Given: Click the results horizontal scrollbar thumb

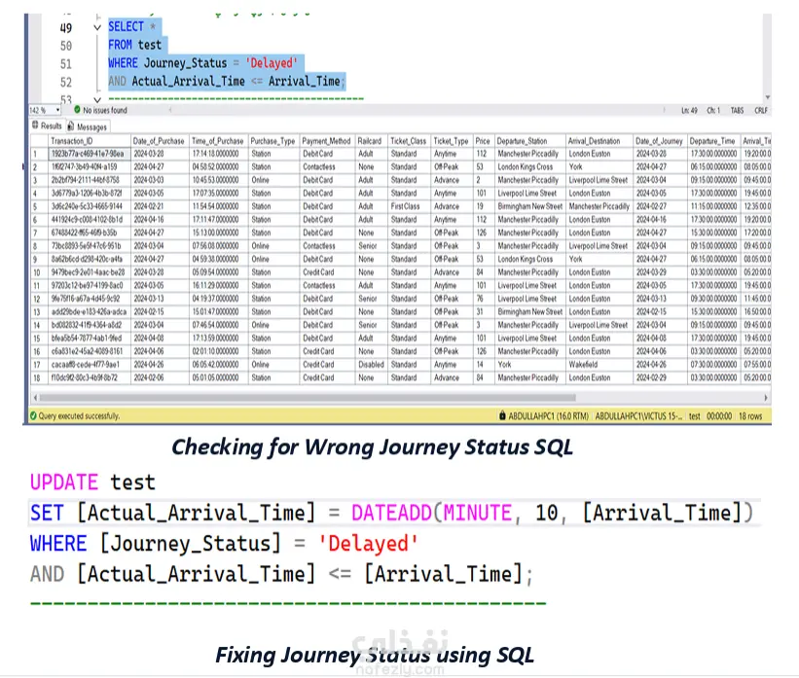Looking at the screenshot, I should (308, 397).
